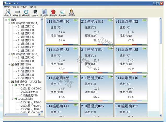Select 214温湿度#40 in the device tree

[26, 58]
